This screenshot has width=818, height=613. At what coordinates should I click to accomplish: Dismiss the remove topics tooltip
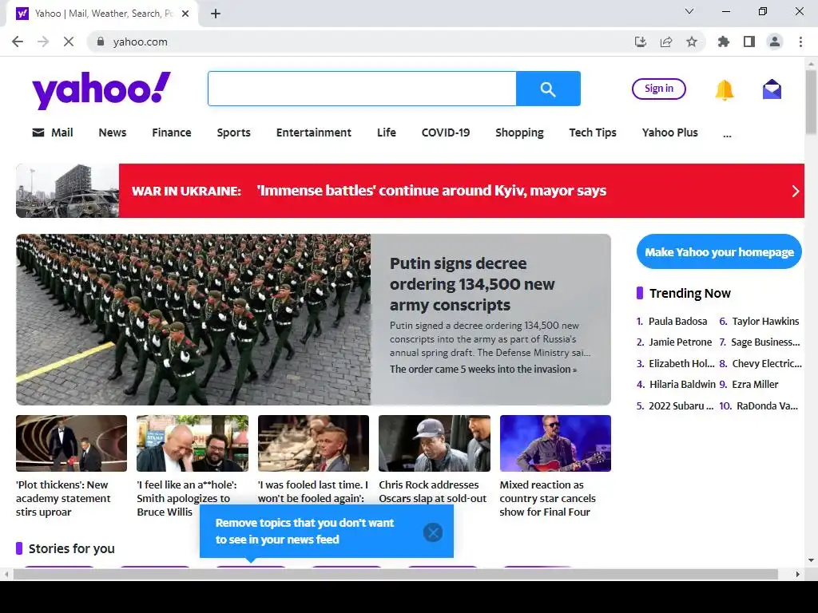click(x=432, y=532)
